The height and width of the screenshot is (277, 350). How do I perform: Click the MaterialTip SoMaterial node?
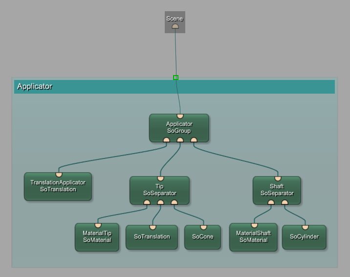97,237
